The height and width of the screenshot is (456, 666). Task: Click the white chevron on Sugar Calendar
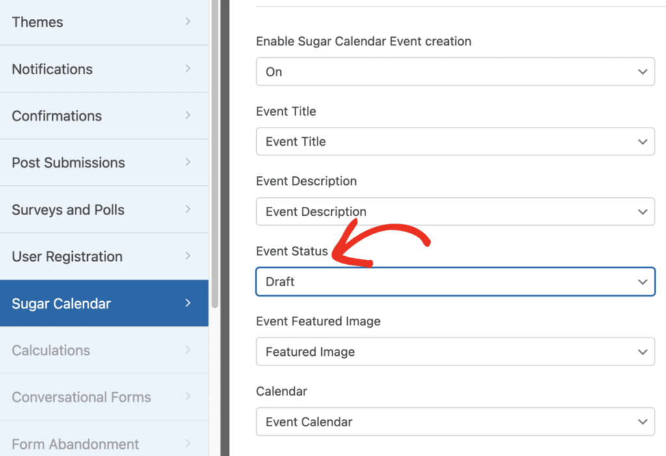pos(188,302)
